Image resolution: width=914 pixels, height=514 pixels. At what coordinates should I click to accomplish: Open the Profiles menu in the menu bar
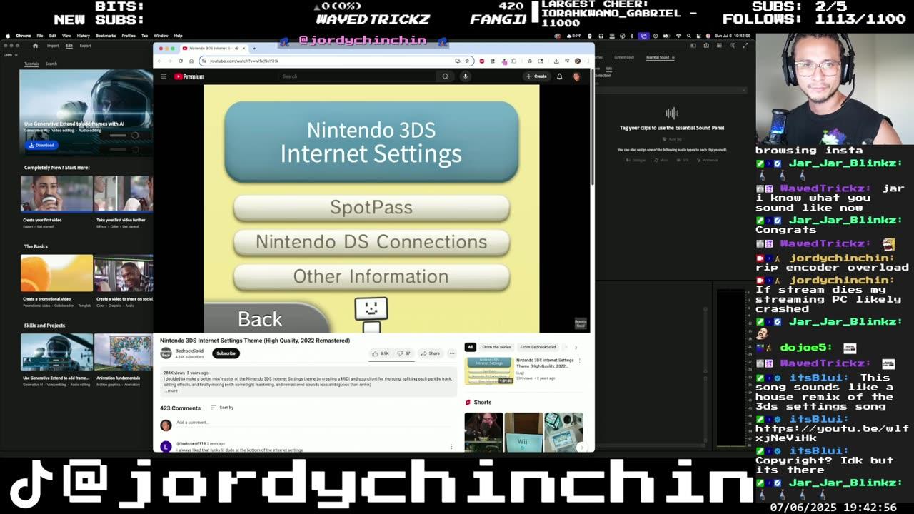(129, 36)
